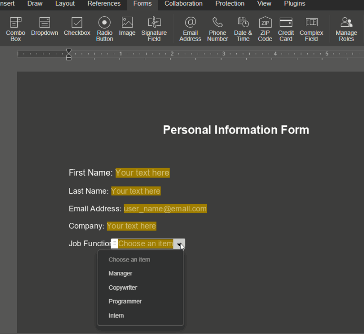Switch to the Layout tab

65,4
